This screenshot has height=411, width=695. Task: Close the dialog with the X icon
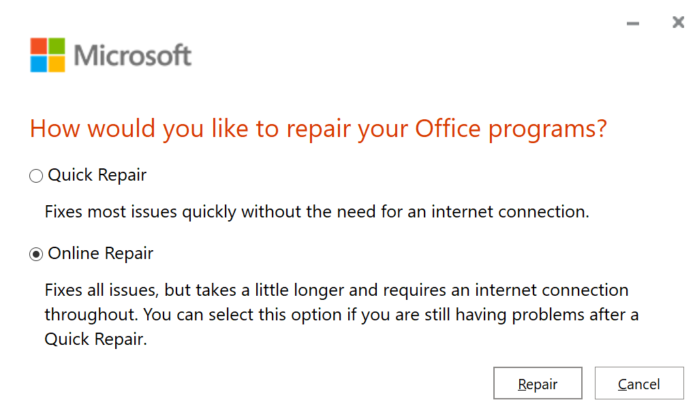[x=678, y=22]
